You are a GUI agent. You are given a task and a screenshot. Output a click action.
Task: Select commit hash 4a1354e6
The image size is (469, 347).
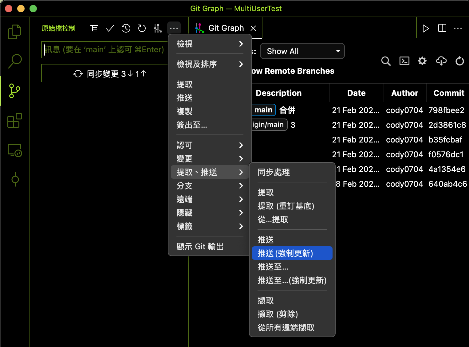point(447,169)
